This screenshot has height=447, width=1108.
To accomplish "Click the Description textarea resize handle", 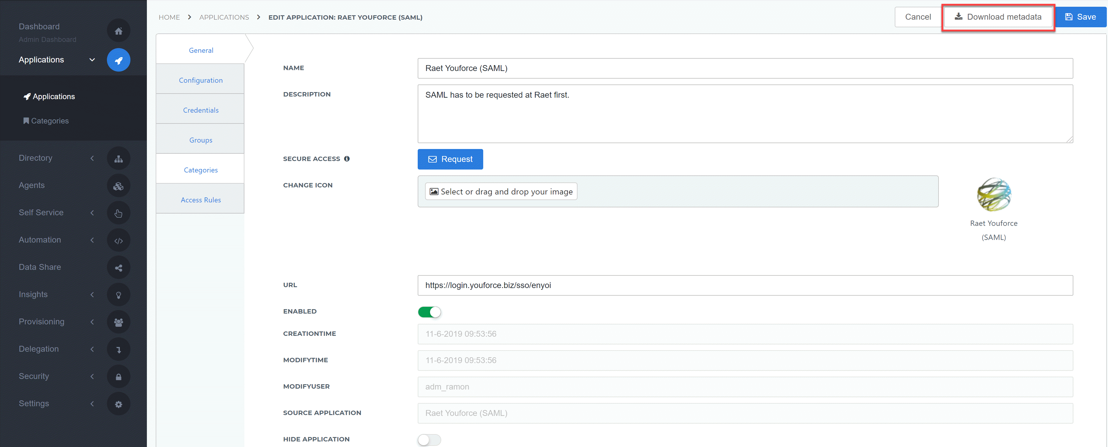I will point(1069,140).
